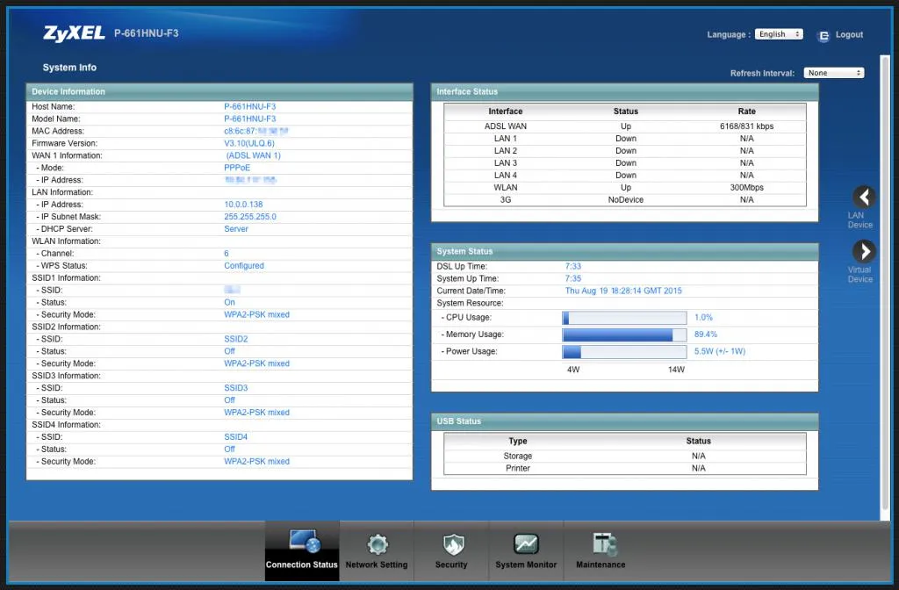Viewport: 899px width, 590px height.
Task: Click memory usage percentage 89.4%
Action: [706, 335]
